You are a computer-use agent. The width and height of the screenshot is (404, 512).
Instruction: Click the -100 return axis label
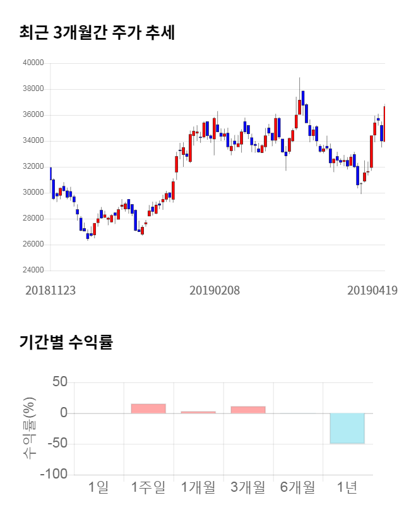[x=53, y=474]
